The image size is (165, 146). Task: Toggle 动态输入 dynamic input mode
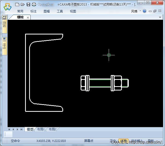point(137,141)
